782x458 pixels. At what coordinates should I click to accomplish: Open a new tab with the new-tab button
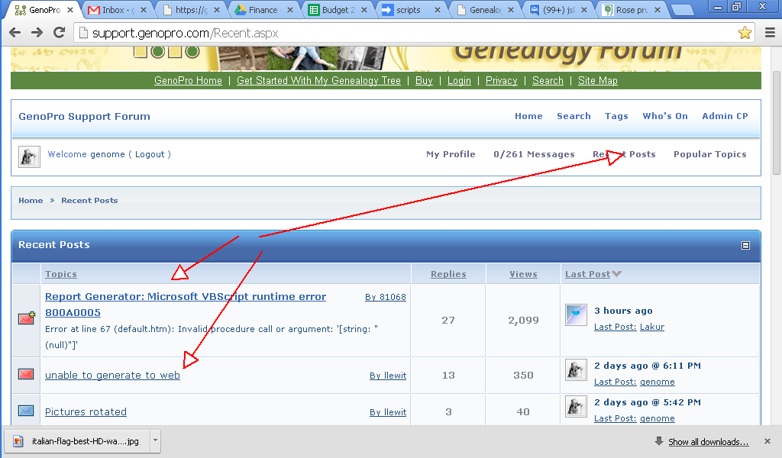coord(682,10)
